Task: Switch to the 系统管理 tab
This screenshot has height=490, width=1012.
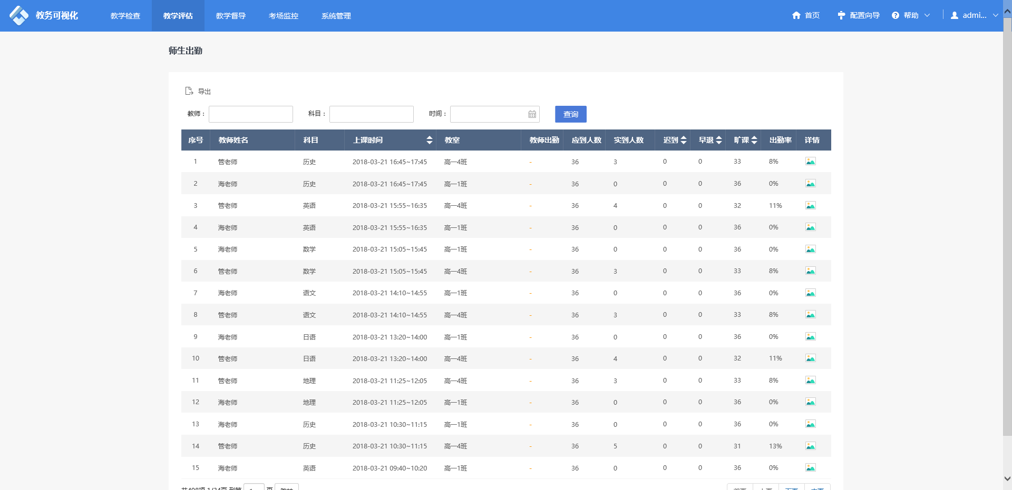Action: tap(336, 16)
